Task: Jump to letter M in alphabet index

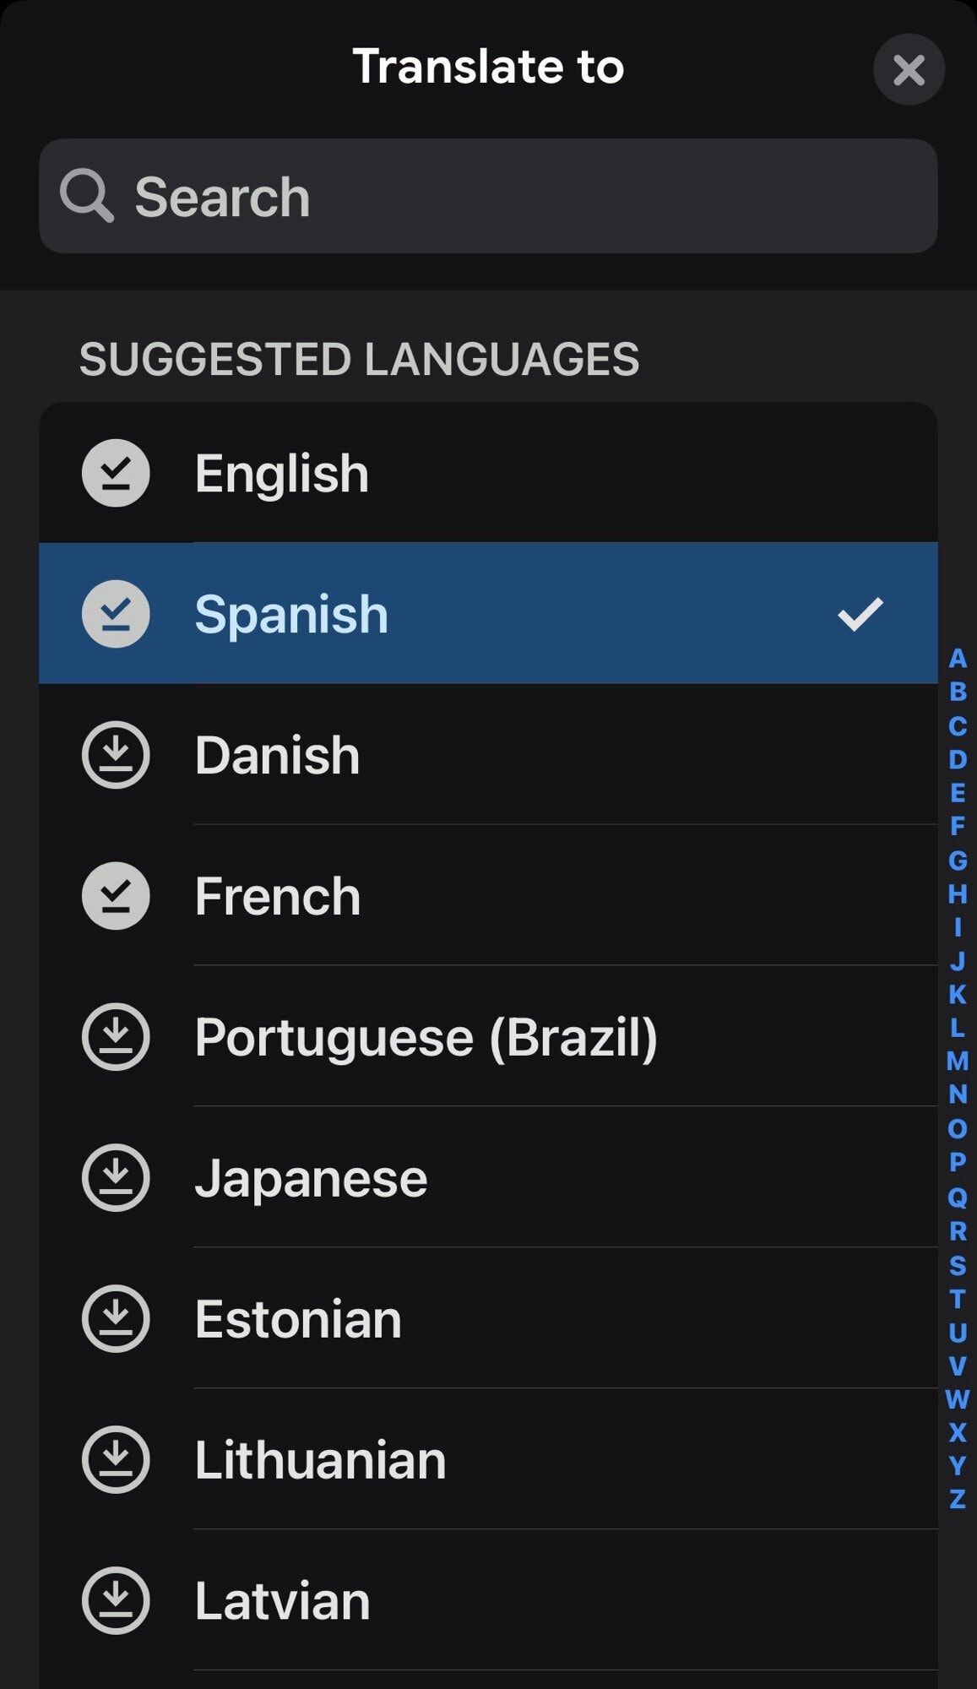Action: pos(957,1061)
